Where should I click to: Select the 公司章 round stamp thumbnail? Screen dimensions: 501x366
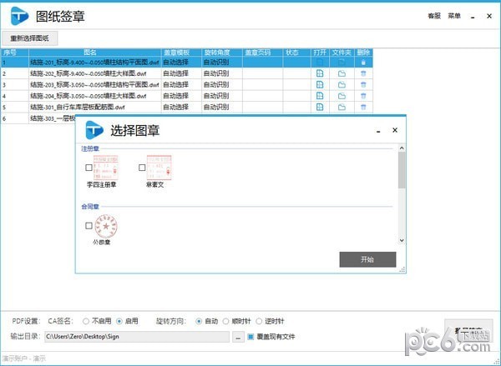click(106, 226)
